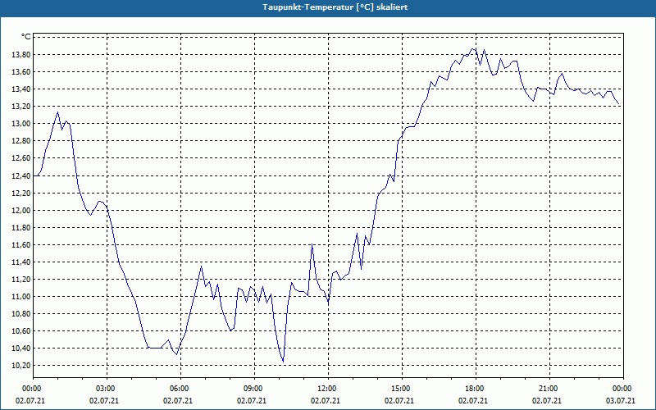The image size is (656, 410).
Task: Click the chart title Taupunkt-Temperatur [°C] skaliert
Action: click(335, 7)
